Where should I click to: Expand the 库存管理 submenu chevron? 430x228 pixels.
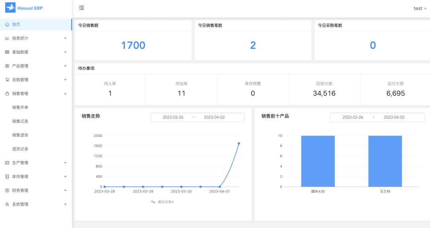click(x=65, y=177)
